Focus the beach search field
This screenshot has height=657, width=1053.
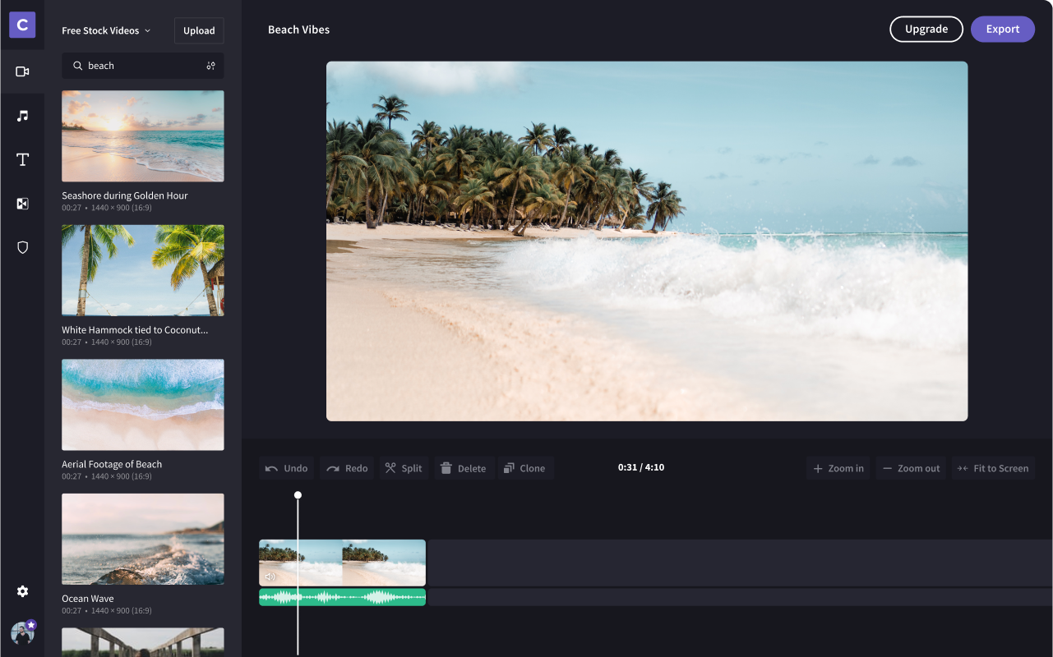(x=143, y=66)
